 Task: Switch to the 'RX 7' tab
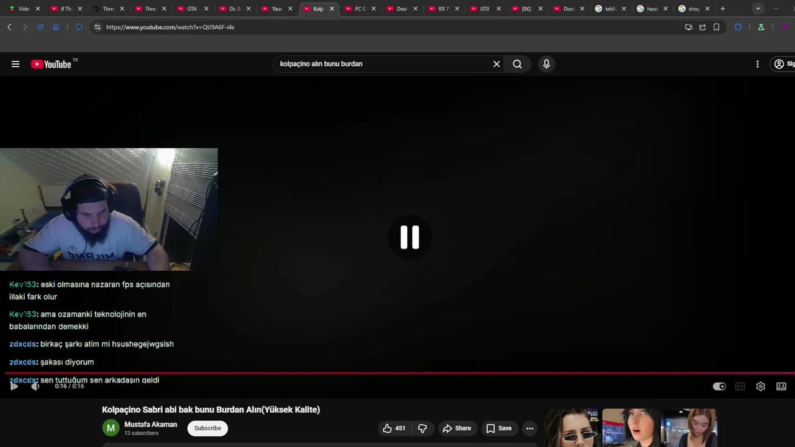(x=443, y=9)
